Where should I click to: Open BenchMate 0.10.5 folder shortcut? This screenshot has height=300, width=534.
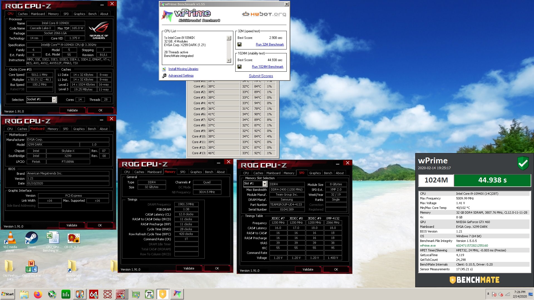click(x=73, y=270)
